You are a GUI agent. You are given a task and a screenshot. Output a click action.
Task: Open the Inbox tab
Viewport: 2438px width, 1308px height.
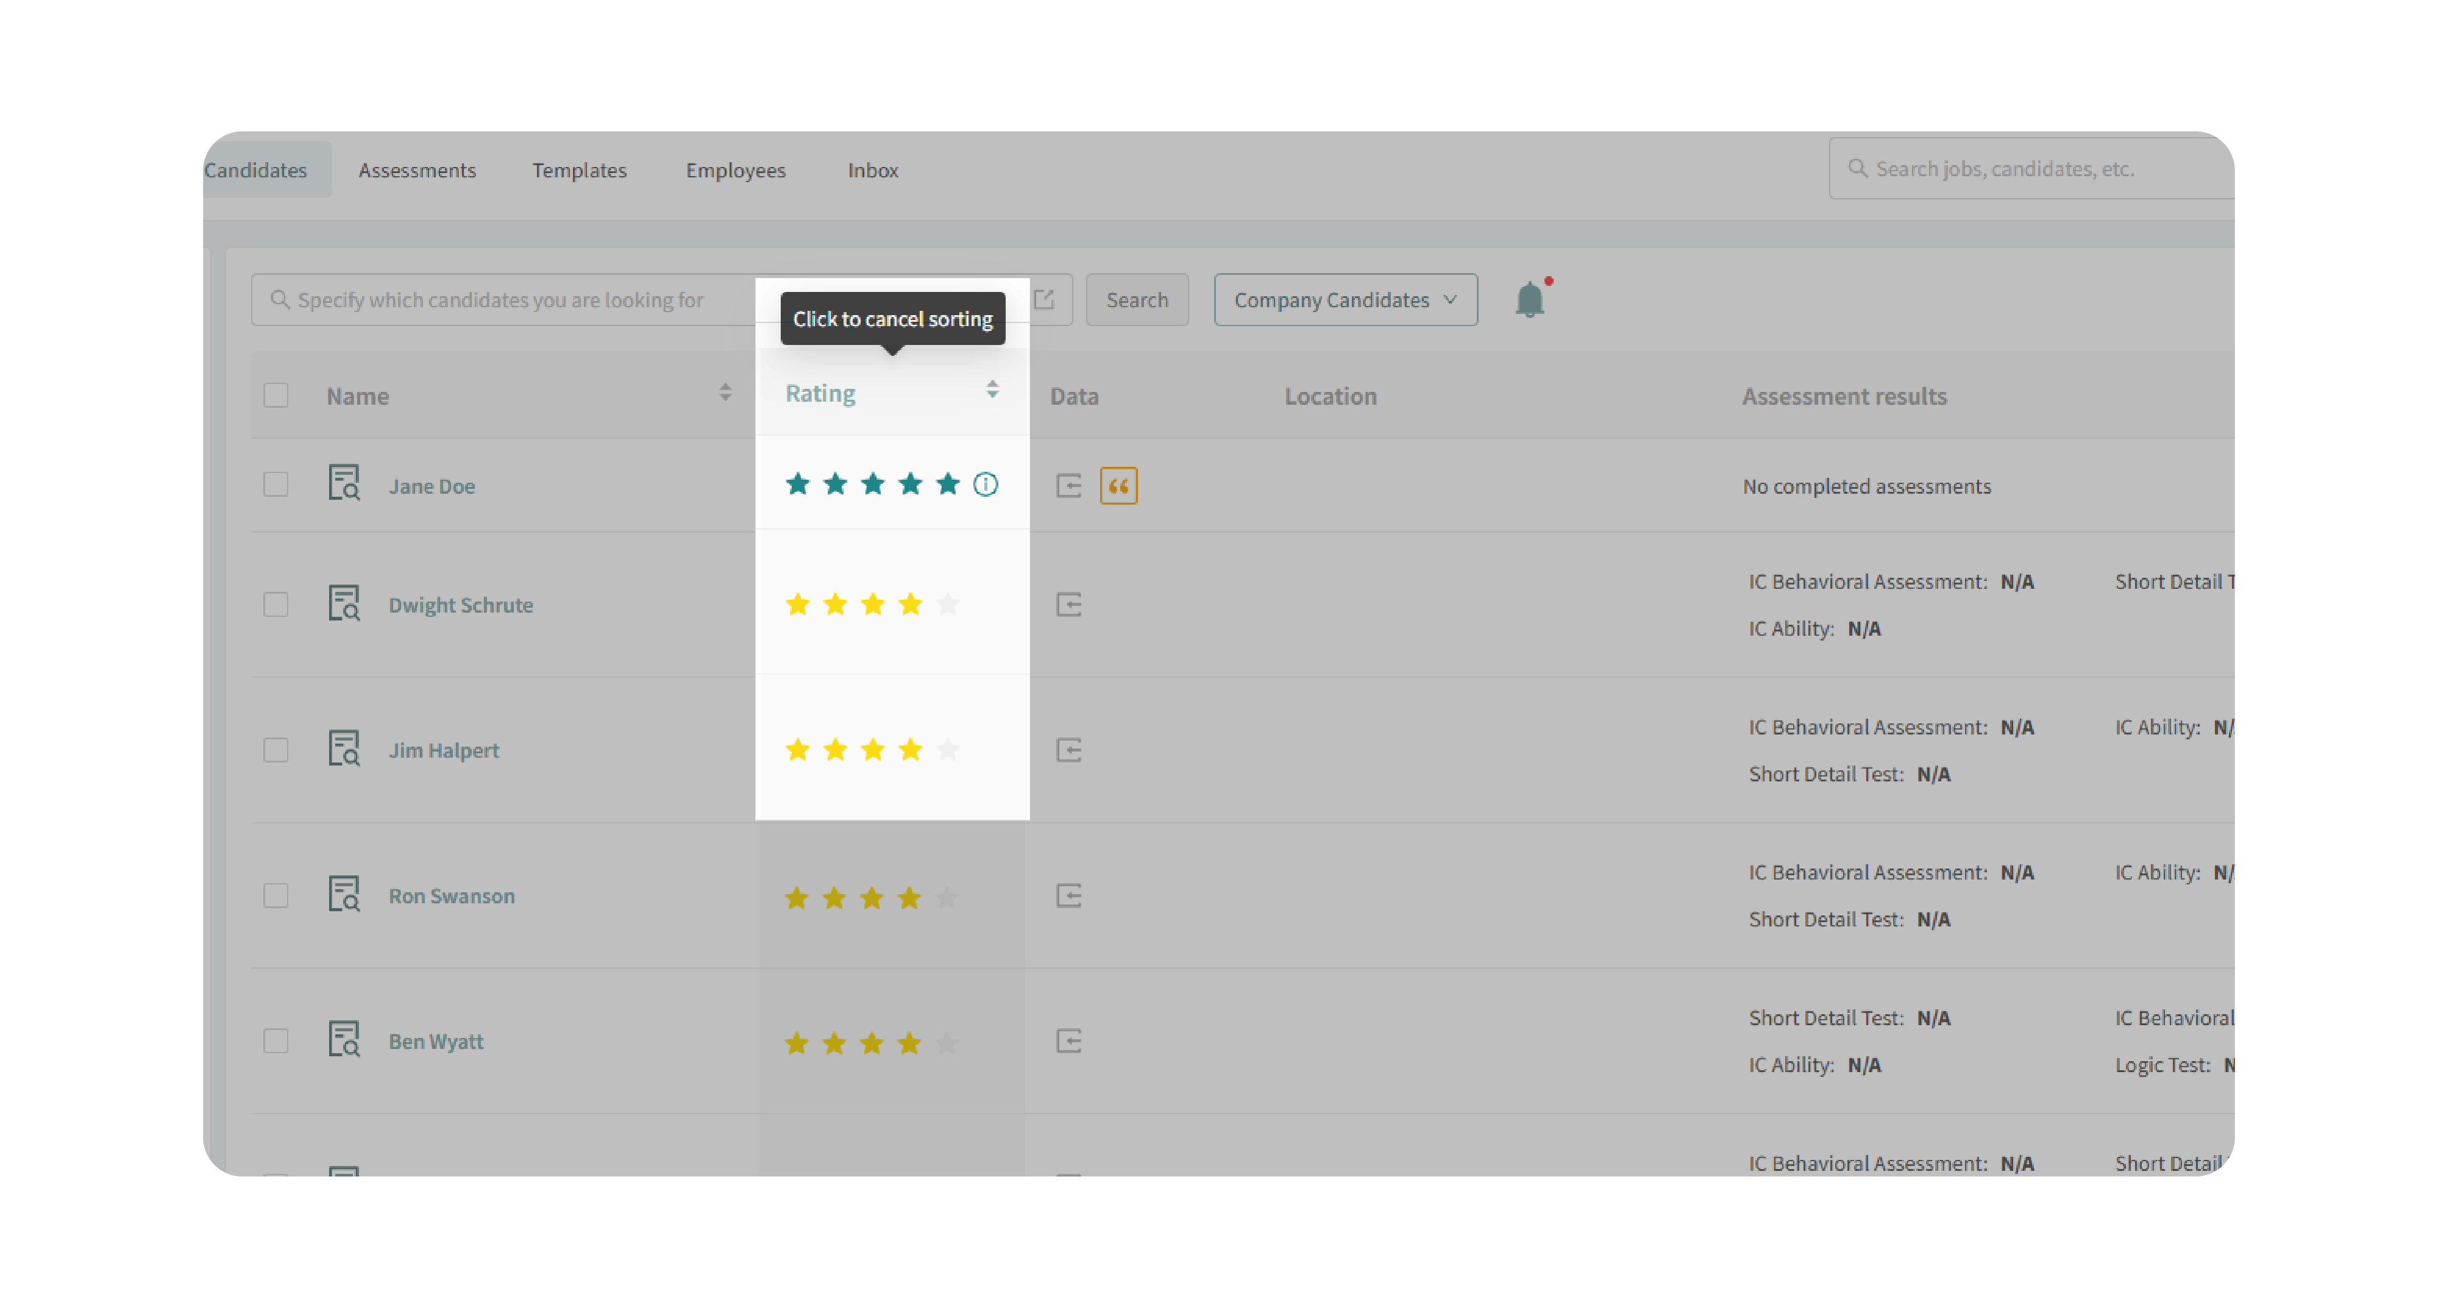pyautogui.click(x=873, y=171)
